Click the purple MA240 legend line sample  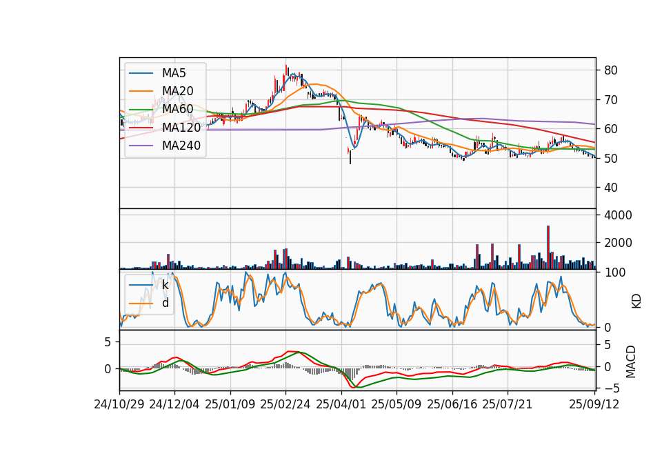tap(141, 146)
